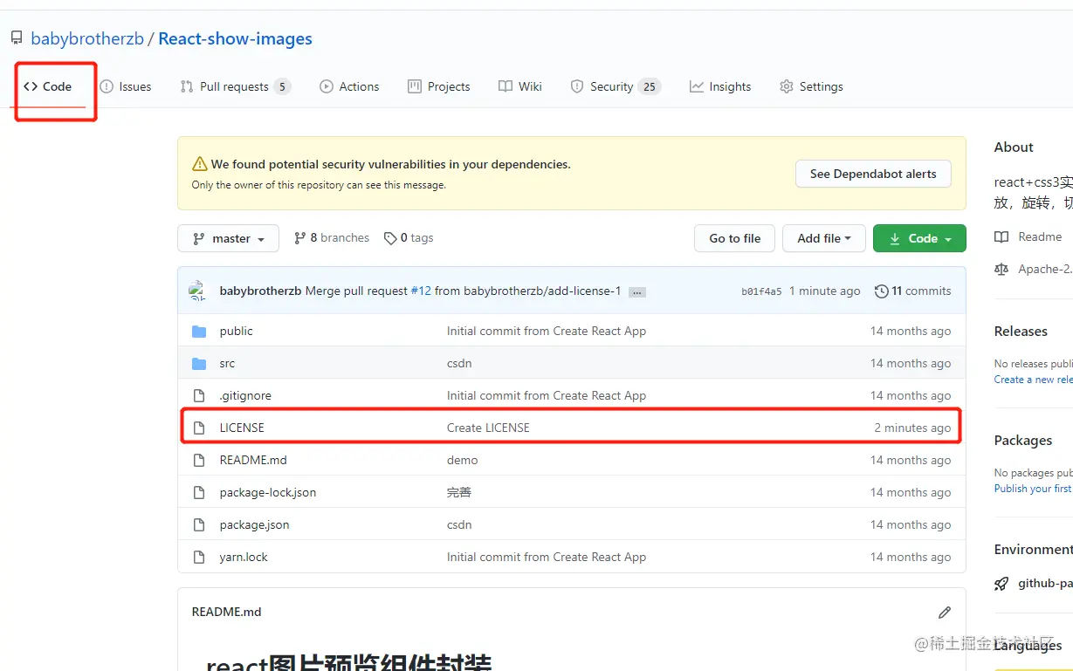Expand the master branch dropdown
Screen dimensions: 1073x671
coord(228,238)
